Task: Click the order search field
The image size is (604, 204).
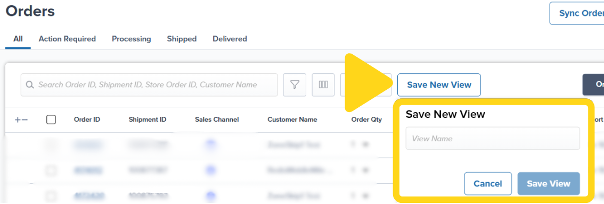Action: [x=149, y=85]
